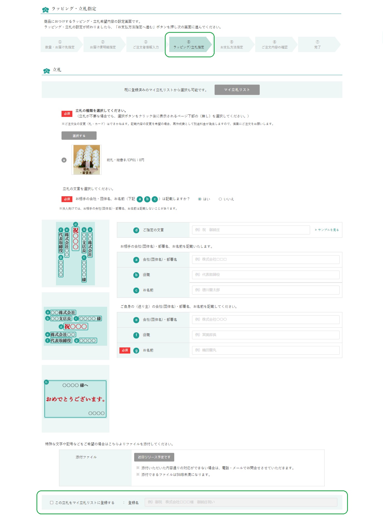Click the green 'g' badge beside required お名前

tap(136, 350)
